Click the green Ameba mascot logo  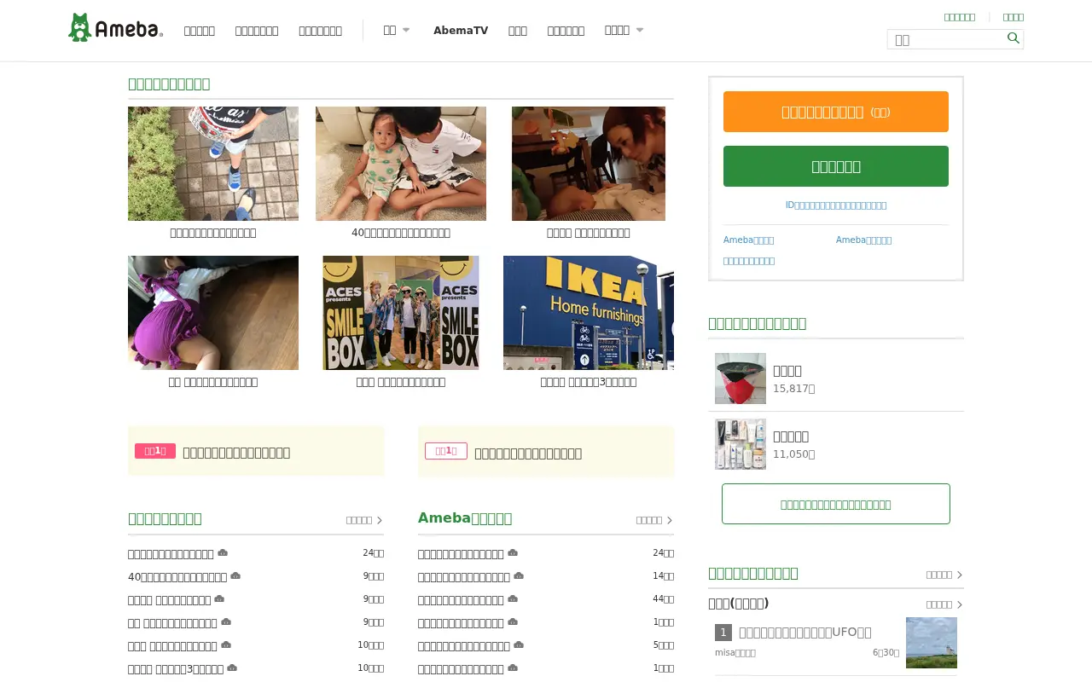click(80, 27)
